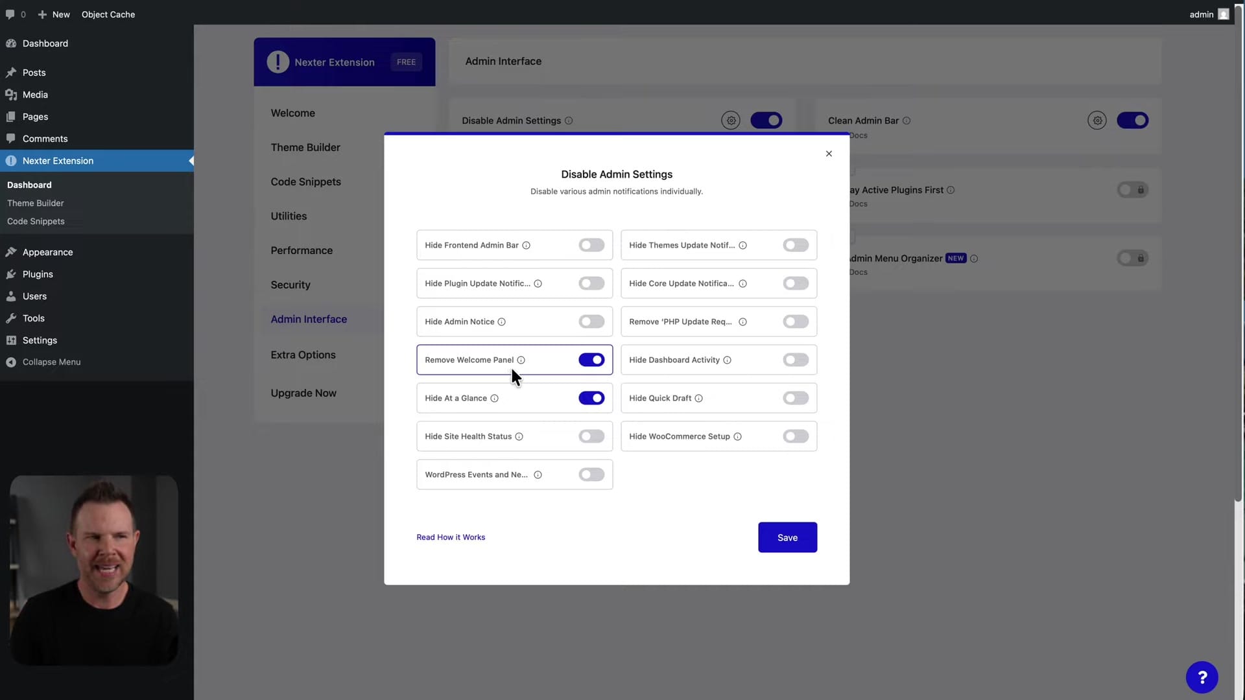The width and height of the screenshot is (1245, 700).
Task: Toggle Hide Site Health Status on
Action: pos(591,436)
